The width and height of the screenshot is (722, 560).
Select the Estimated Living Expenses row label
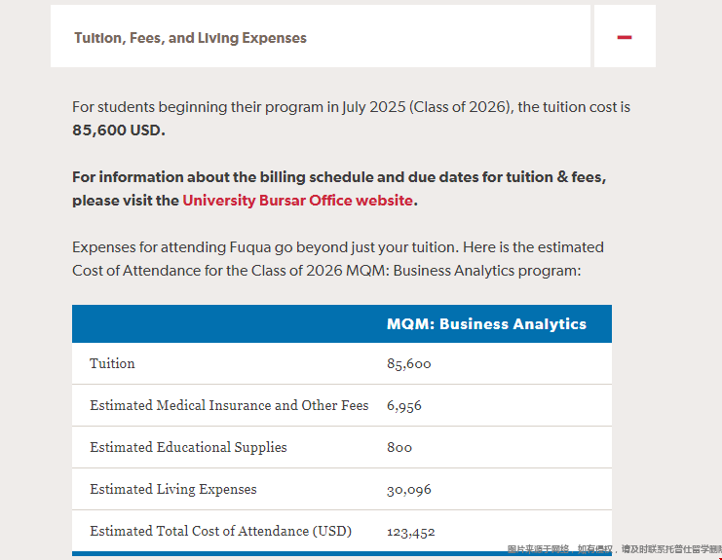pyautogui.click(x=173, y=489)
